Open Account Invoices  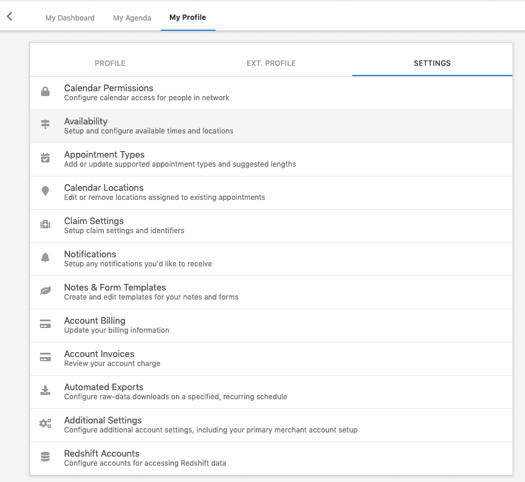click(271, 359)
